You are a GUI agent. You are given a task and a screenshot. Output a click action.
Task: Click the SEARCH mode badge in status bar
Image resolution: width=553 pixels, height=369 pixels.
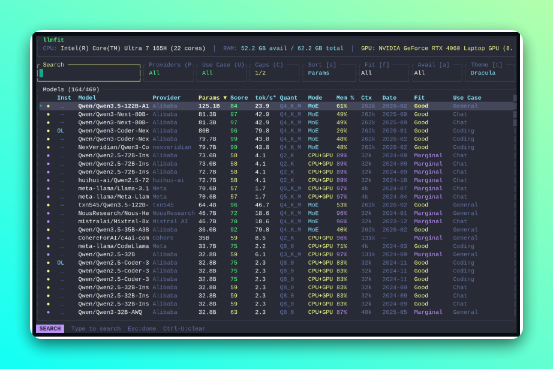click(x=50, y=329)
